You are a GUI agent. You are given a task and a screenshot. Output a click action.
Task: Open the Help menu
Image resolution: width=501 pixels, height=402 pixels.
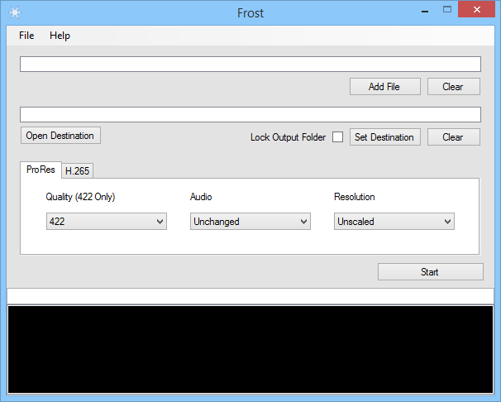60,36
